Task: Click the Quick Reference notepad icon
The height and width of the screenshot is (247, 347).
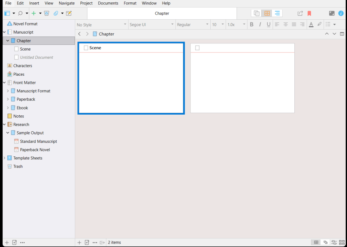Action: click(x=69, y=13)
